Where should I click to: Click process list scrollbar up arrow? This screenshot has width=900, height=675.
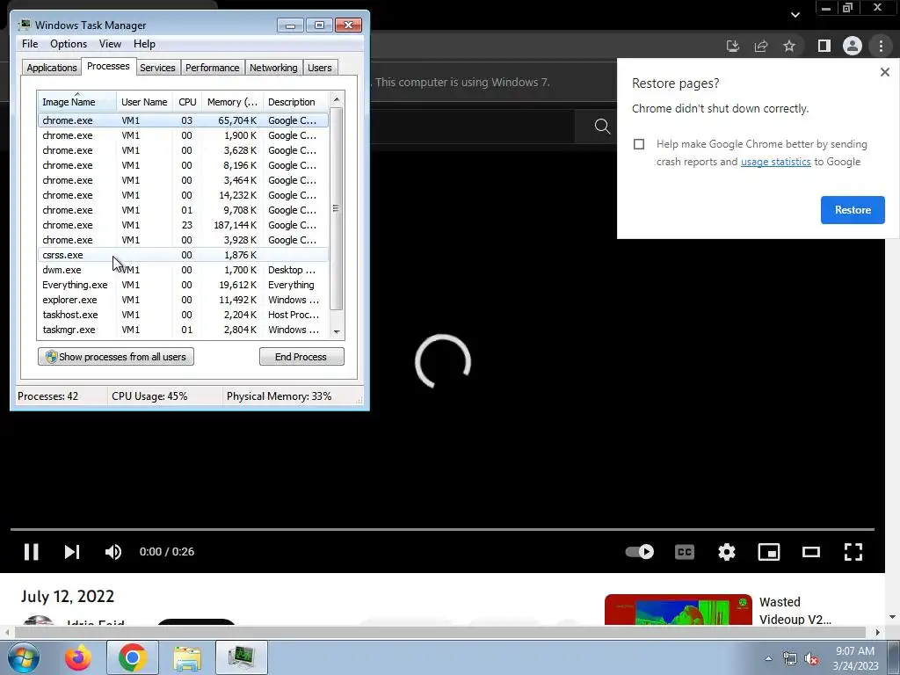click(x=337, y=99)
